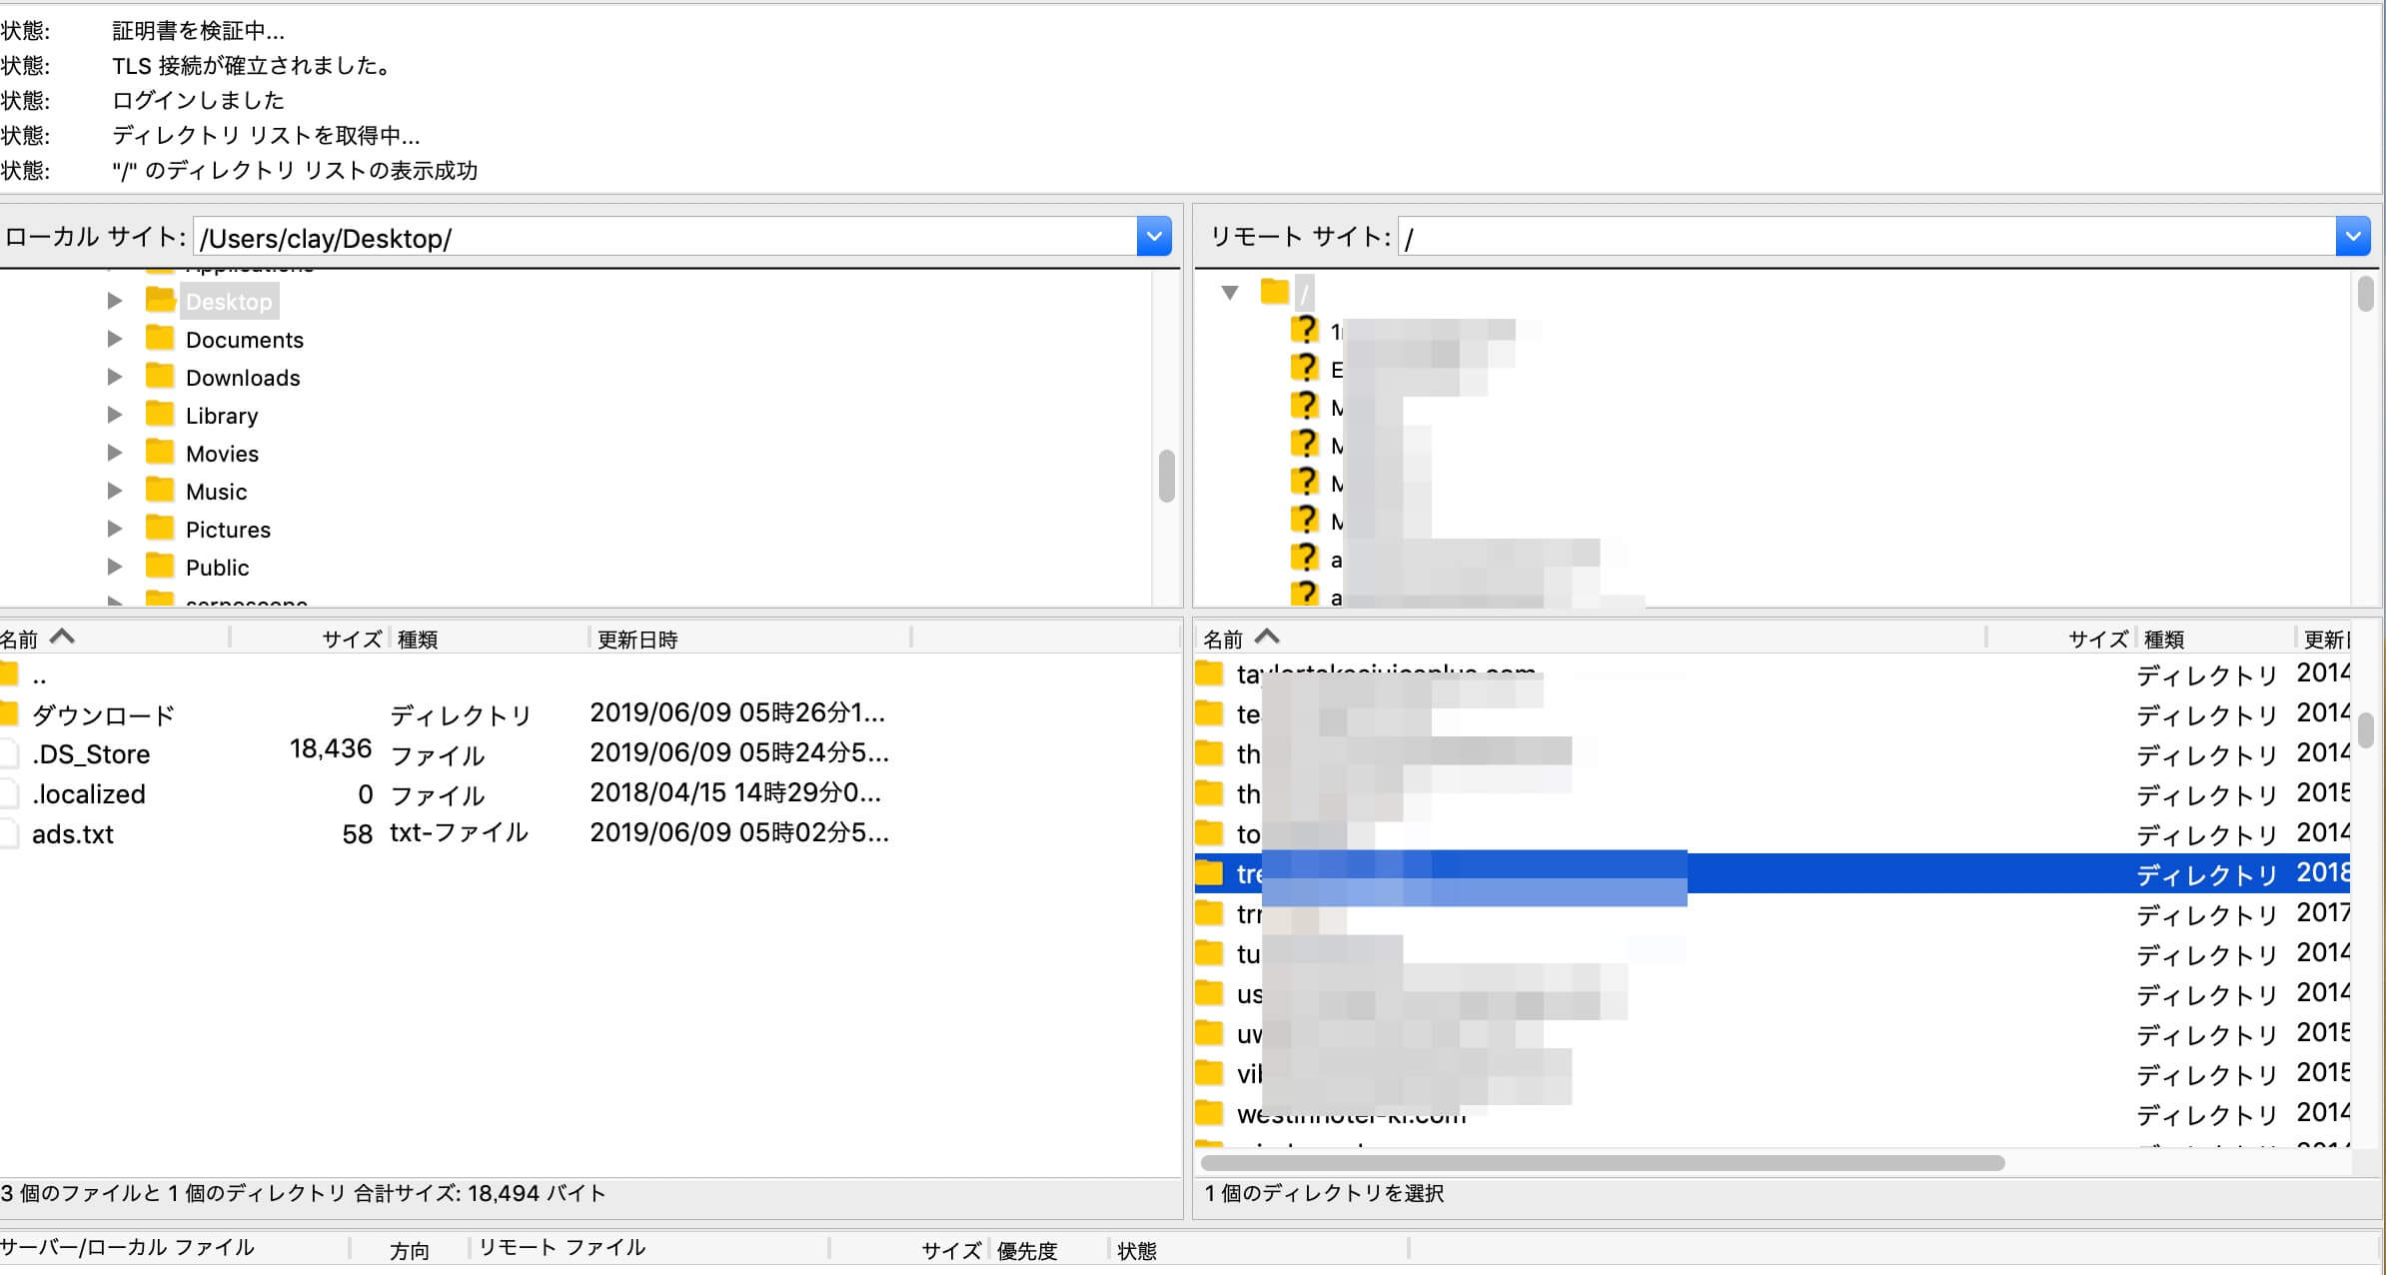Sort local files by 更新日時 column
Viewport: 2386px width, 1275px height.
(637, 639)
